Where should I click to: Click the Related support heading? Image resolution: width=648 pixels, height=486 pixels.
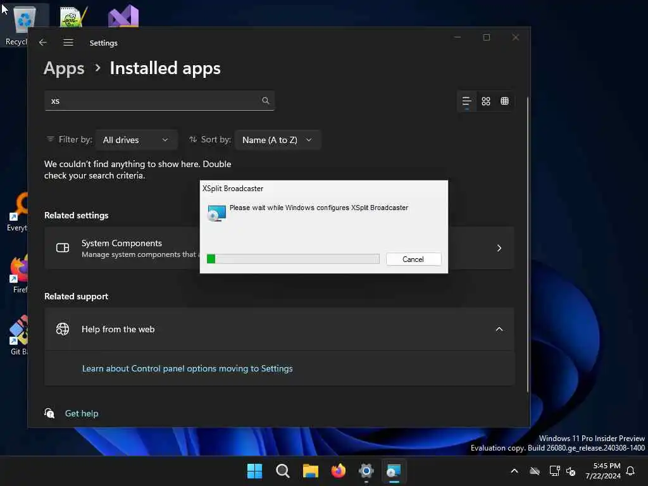[x=77, y=296]
